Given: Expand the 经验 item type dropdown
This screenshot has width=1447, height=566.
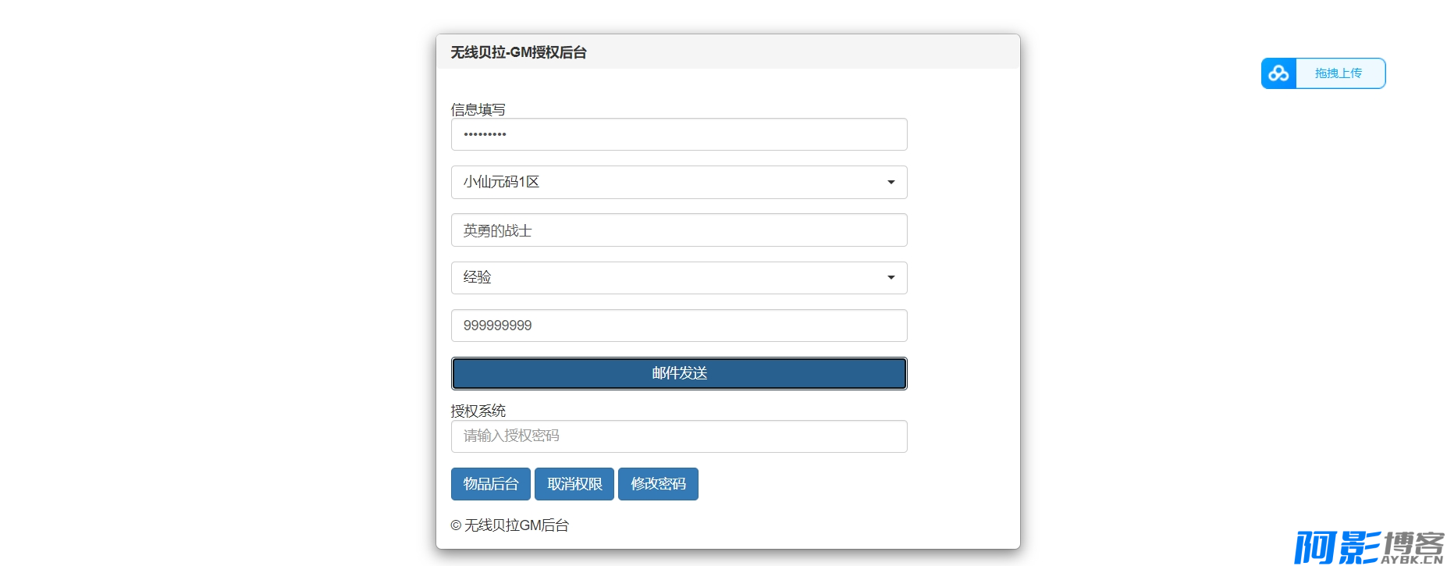Looking at the screenshot, I should click(679, 278).
